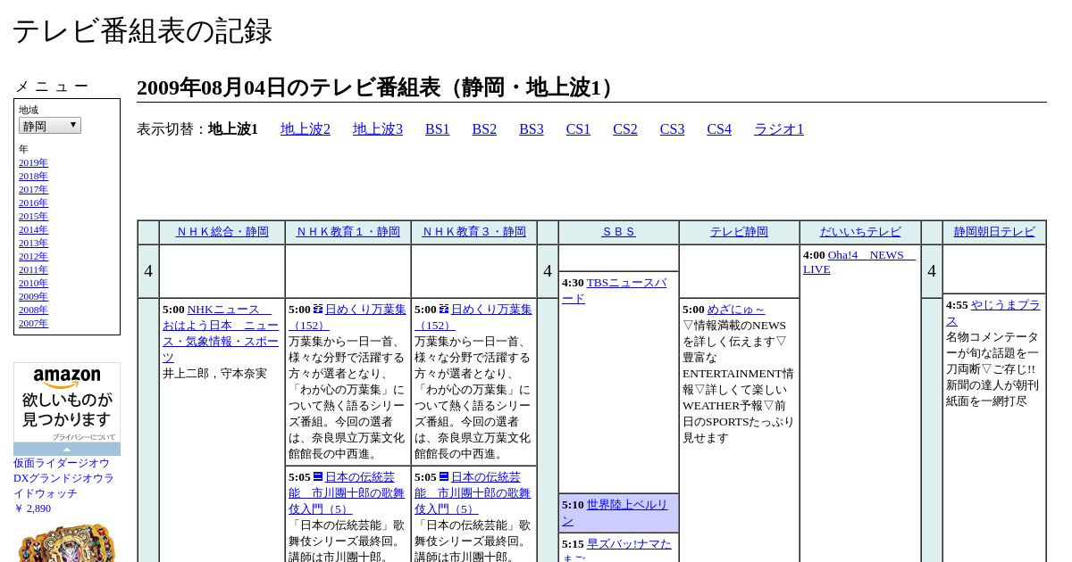Open 日本の伝統芸能 link in ＮＨＫ教育１ column
The width and height of the screenshot is (1072, 562).
click(x=347, y=493)
